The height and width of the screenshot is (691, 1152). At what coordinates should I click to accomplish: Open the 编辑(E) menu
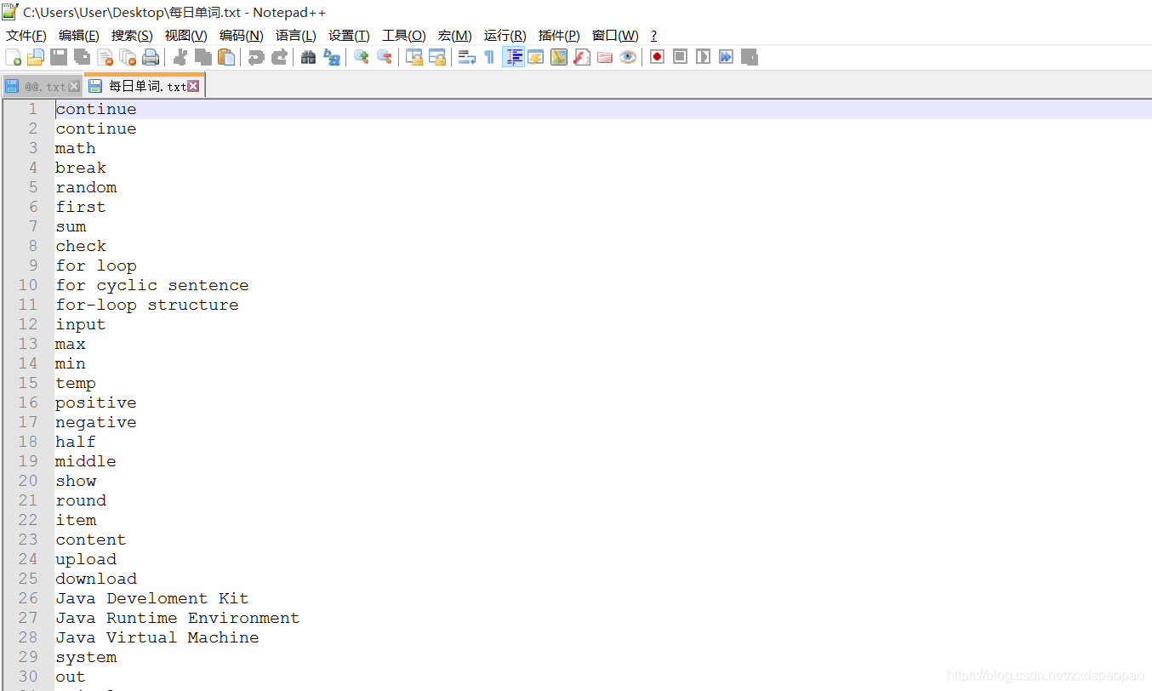(79, 35)
